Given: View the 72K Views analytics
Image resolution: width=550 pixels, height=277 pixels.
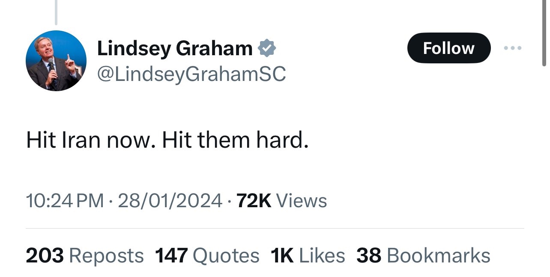Looking at the screenshot, I should [281, 200].
